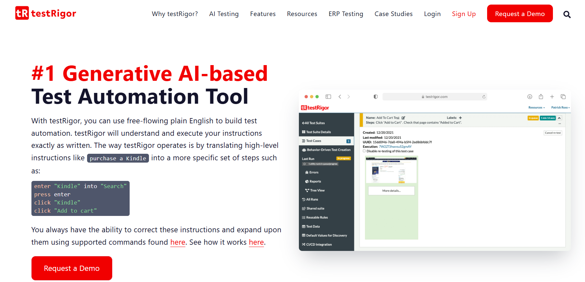Viewport: 585px width, 282px height.
Task: Click the blue count badge beside Test Cases
Action: pyautogui.click(x=348, y=141)
